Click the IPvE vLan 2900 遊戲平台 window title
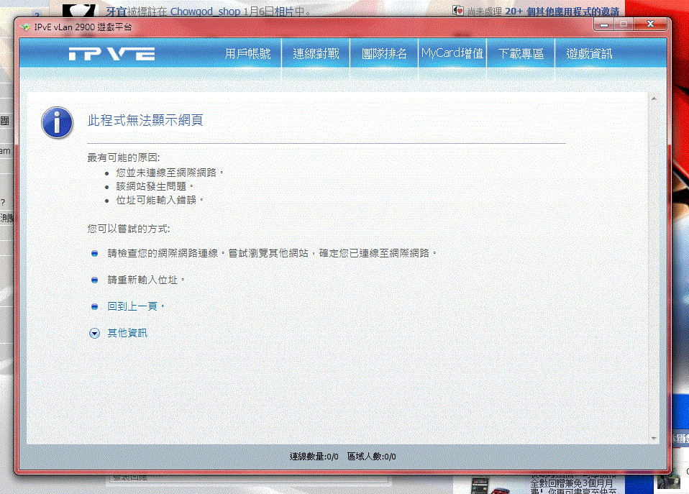The height and width of the screenshot is (494, 689). [x=83, y=27]
